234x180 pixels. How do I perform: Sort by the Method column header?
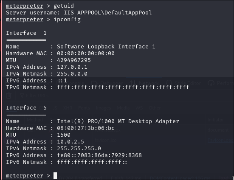35,120
